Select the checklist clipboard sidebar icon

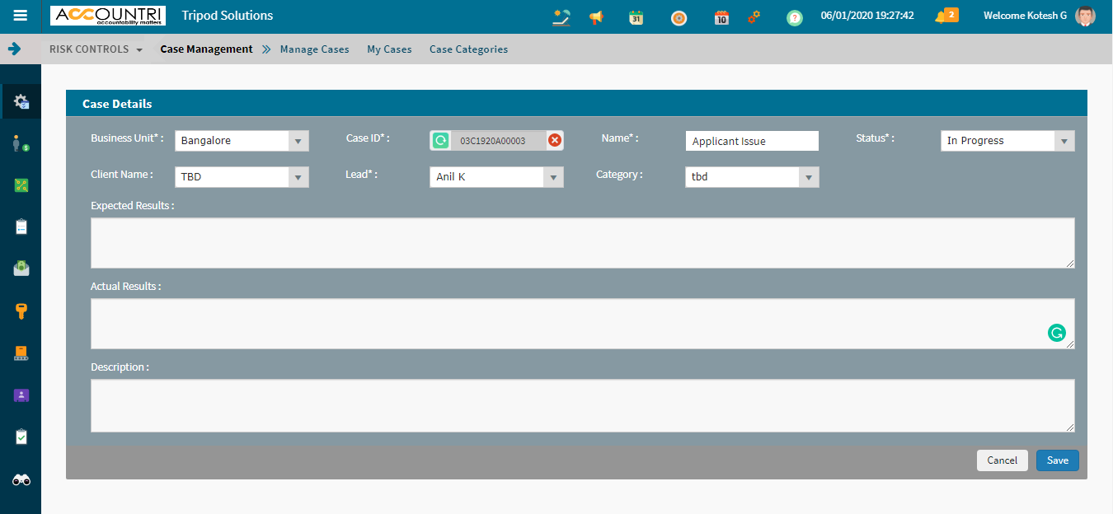coord(21,437)
